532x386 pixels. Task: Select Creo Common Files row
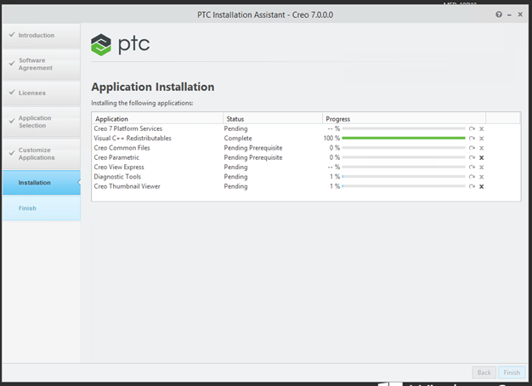point(306,148)
